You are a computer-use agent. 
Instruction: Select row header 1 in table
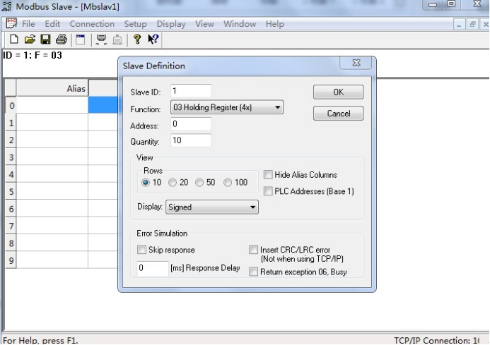[11, 123]
